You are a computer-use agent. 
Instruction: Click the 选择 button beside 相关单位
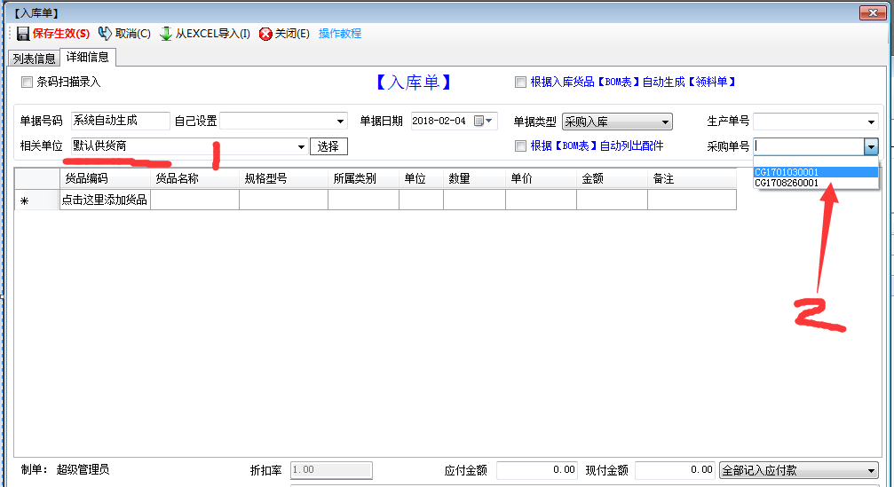pos(328,146)
